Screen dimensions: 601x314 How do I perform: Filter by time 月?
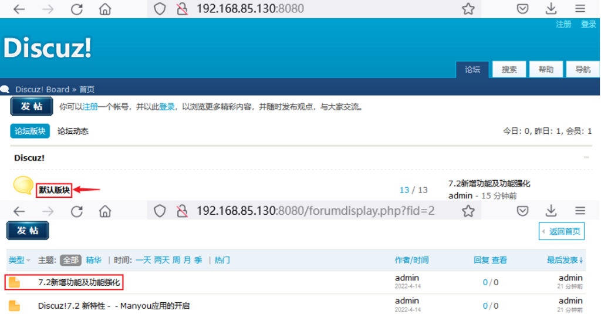pos(187,261)
